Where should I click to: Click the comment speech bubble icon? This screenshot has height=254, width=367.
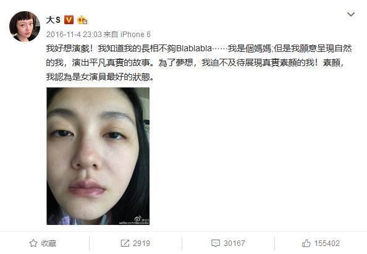click(216, 243)
